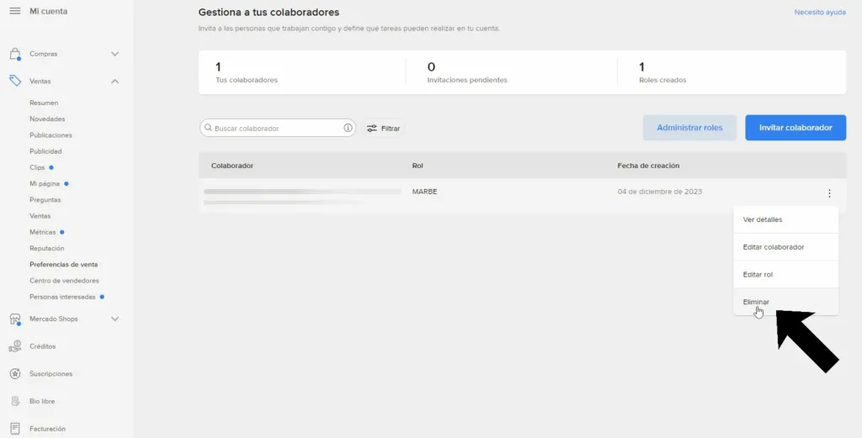This screenshot has width=862, height=438.
Task: Click the Roles creados counter
Action: coord(662,72)
